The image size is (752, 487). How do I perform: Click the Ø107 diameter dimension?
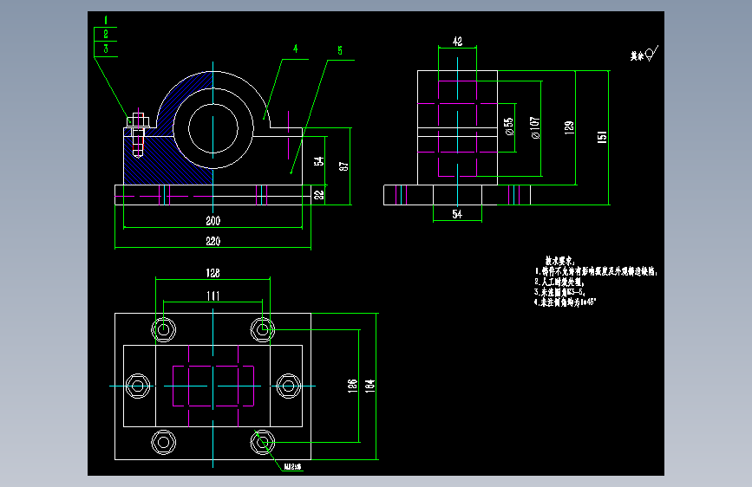coord(535,127)
